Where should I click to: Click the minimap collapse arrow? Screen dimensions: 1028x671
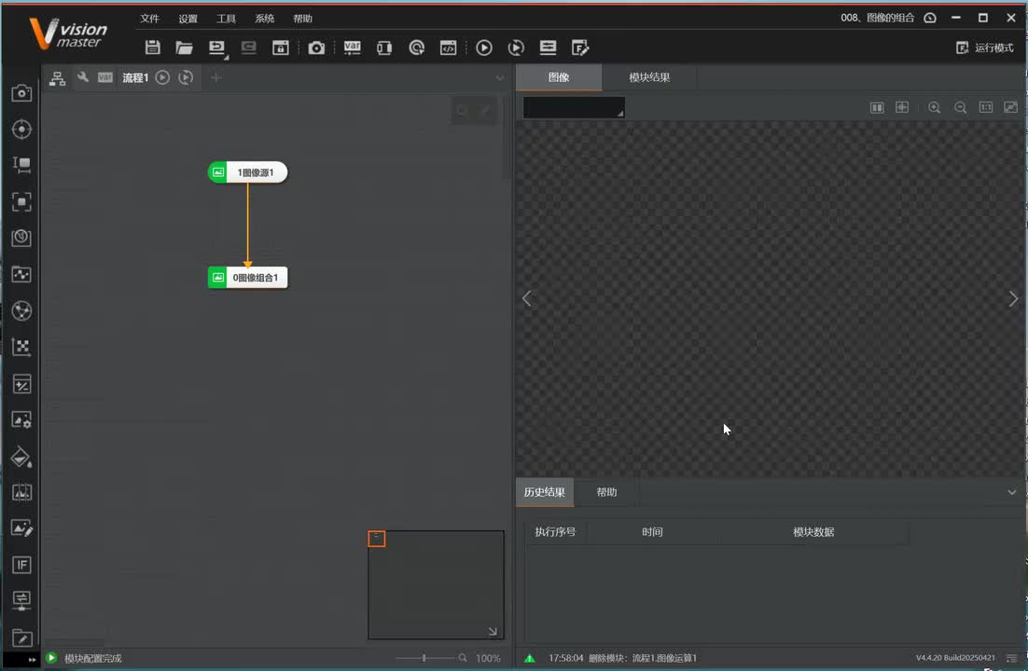click(x=493, y=632)
